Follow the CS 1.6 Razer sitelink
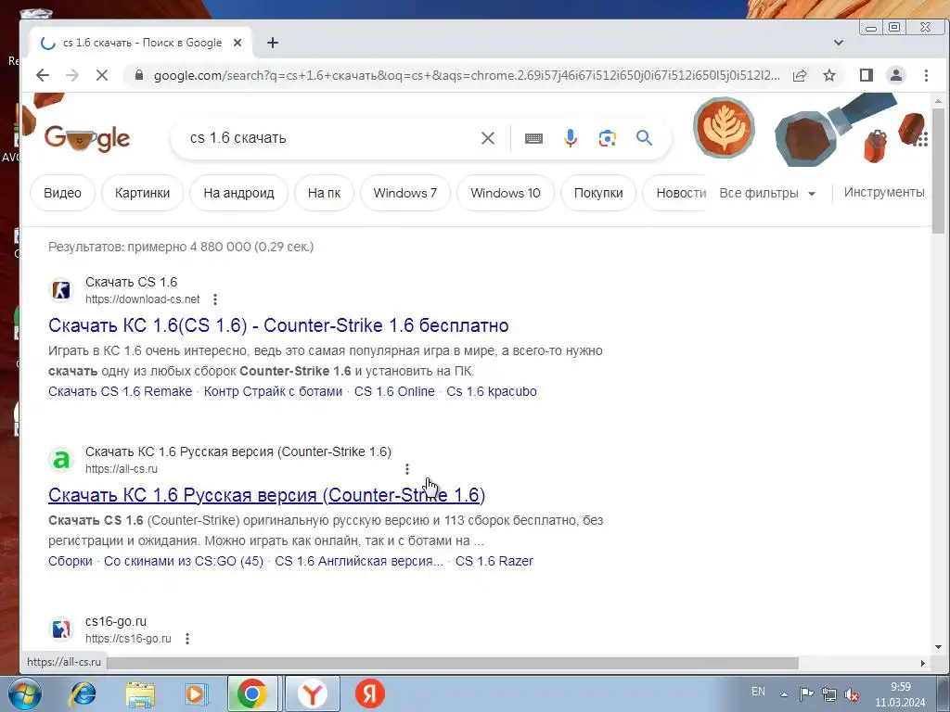950x712 pixels. pyautogui.click(x=494, y=561)
